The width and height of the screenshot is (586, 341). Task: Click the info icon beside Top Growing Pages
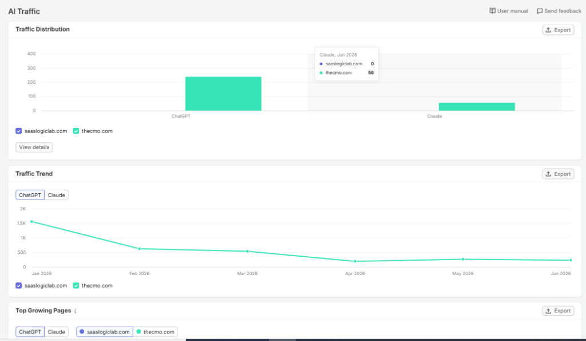pos(75,311)
